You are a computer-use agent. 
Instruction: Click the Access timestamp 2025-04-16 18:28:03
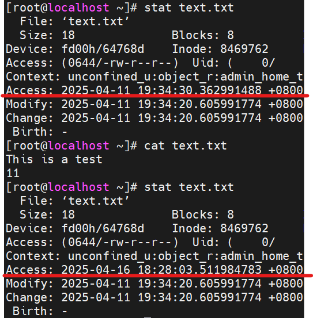(182, 270)
